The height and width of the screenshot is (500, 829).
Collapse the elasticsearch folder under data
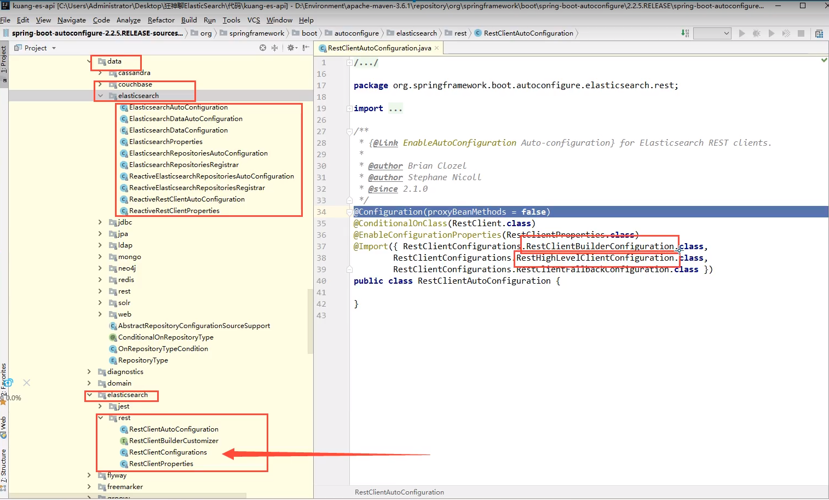tap(100, 96)
